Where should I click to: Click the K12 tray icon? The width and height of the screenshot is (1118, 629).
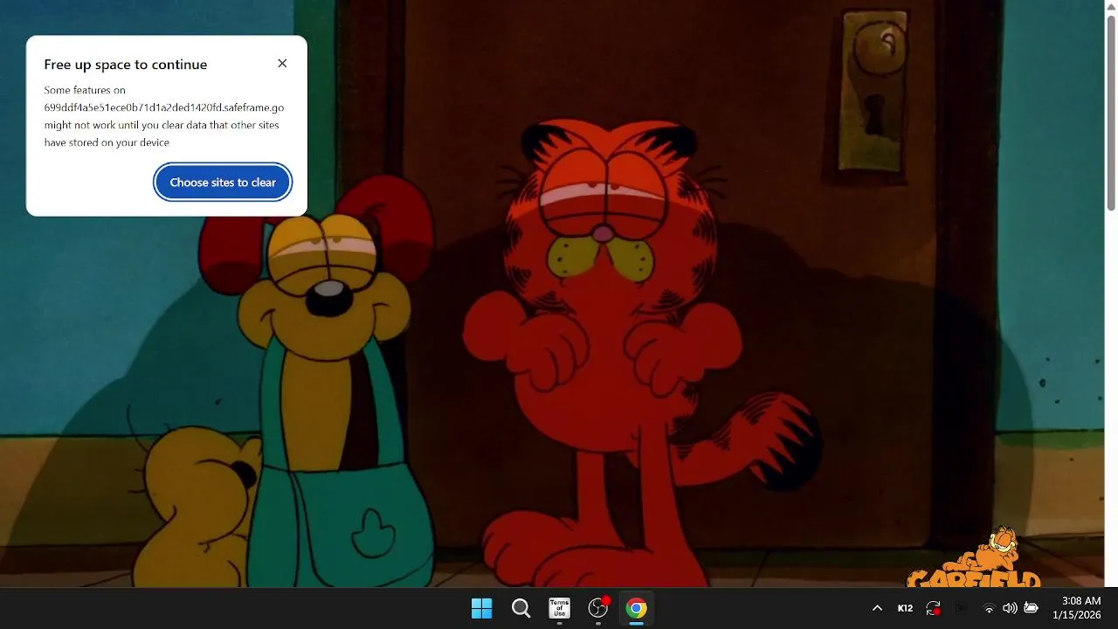pyautogui.click(x=905, y=608)
